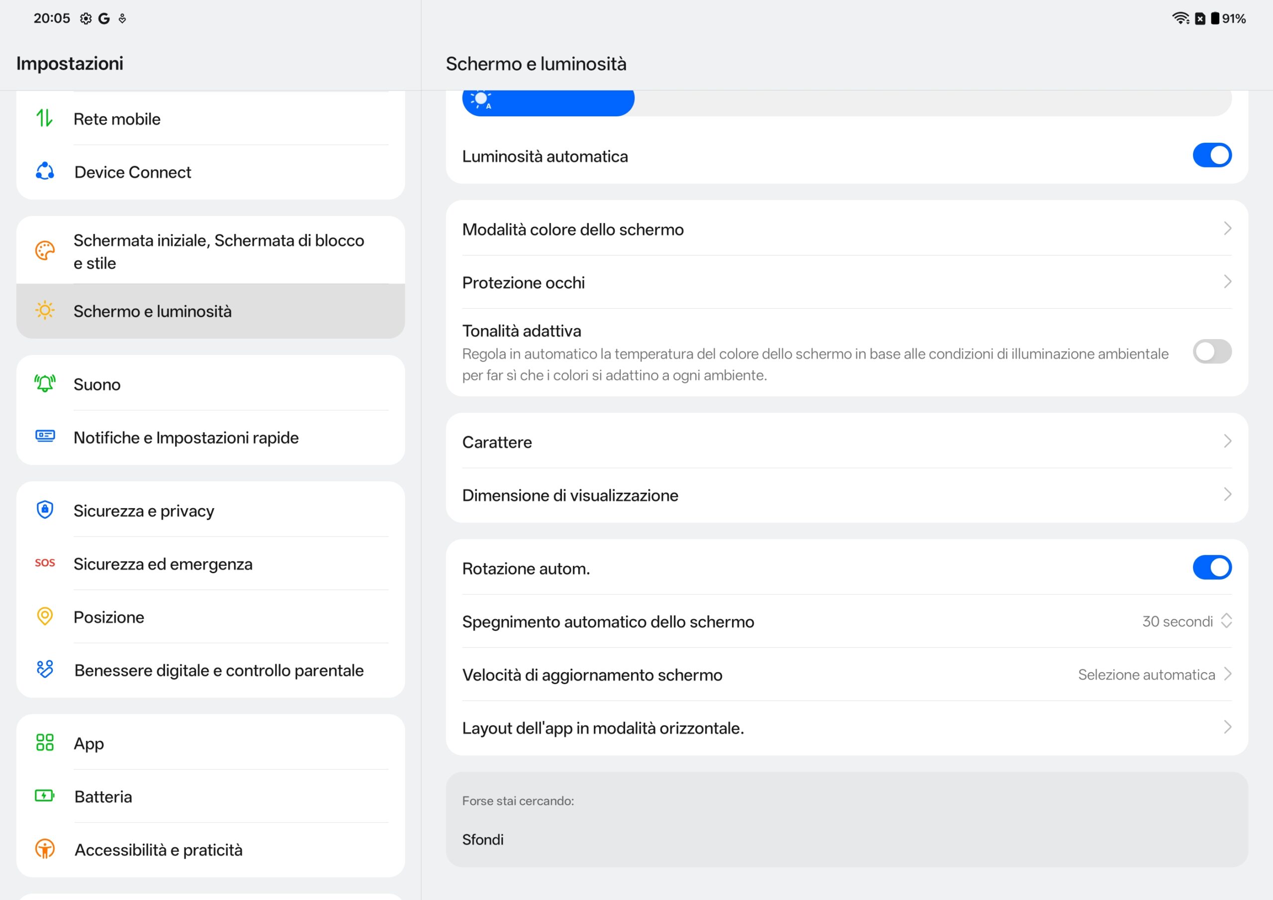Click the Batteria icon
Image resolution: width=1273 pixels, height=900 pixels.
(x=45, y=796)
